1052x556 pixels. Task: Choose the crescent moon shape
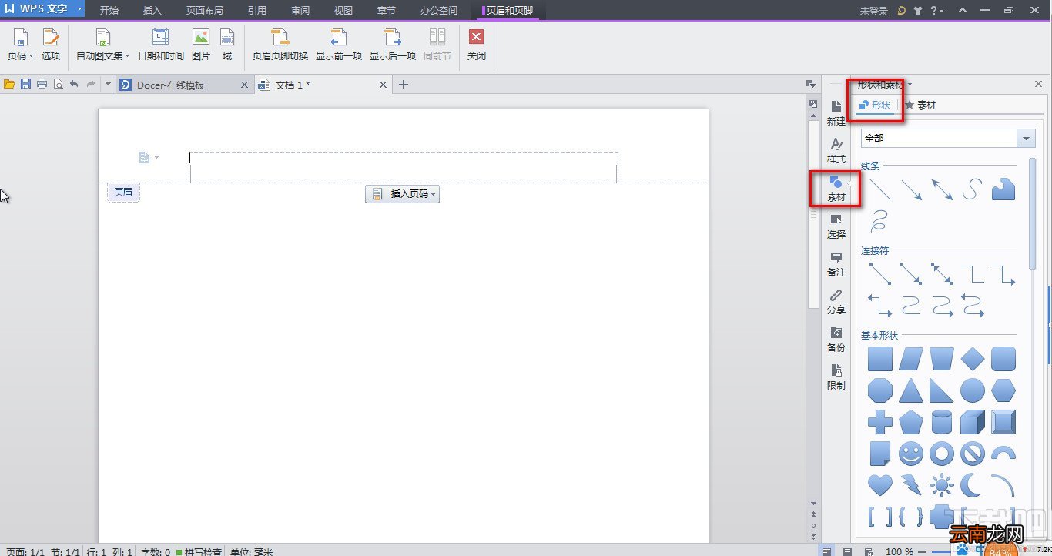pos(972,484)
